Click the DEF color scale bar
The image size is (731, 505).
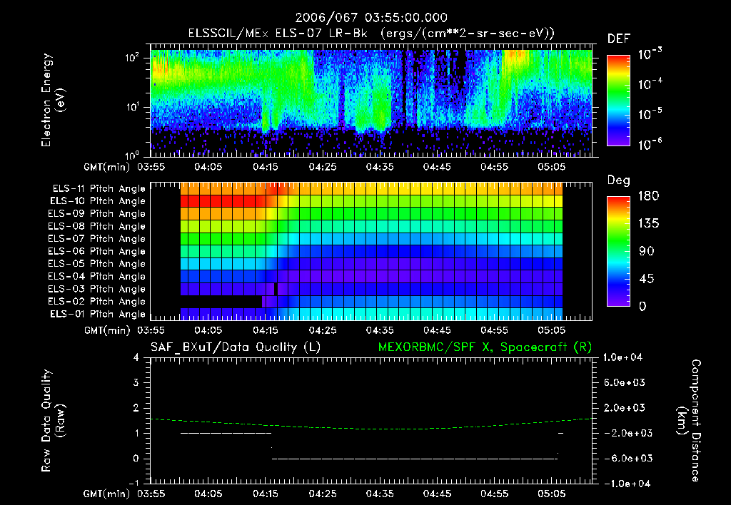618,100
